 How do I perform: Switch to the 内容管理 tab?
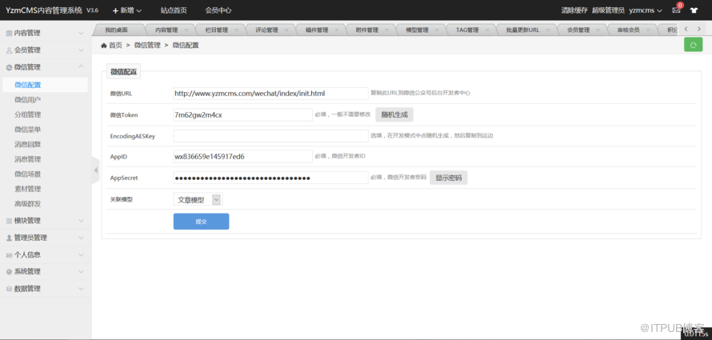(x=166, y=30)
